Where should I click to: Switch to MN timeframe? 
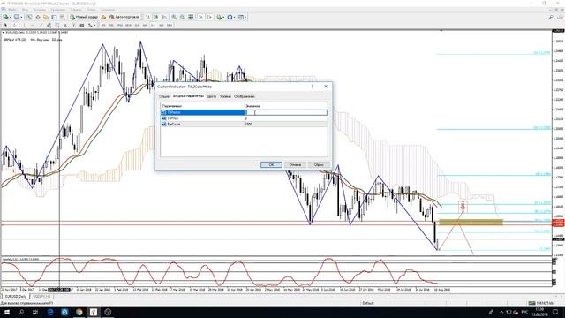[169, 26]
